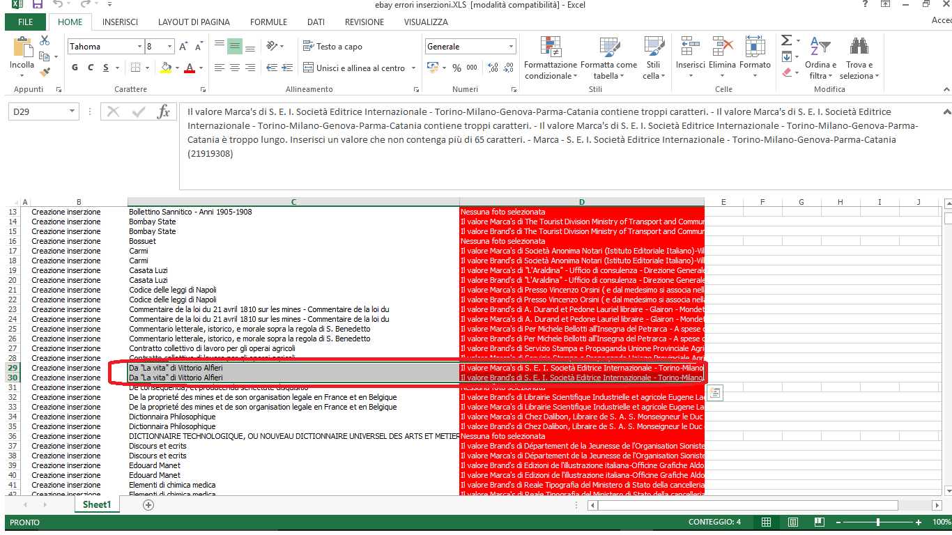Apply the red font color
This screenshot has height=535, width=952.
190,68
